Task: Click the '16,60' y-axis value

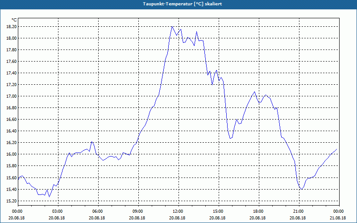Action: [x=11, y=120]
